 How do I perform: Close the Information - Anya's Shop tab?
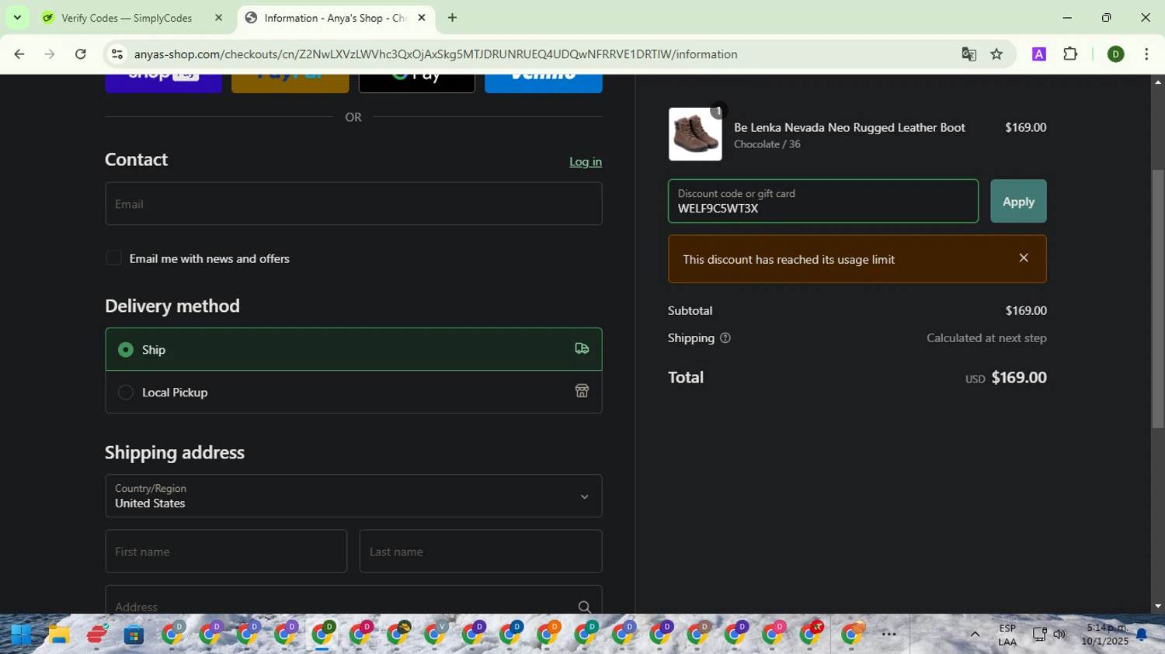tap(422, 18)
